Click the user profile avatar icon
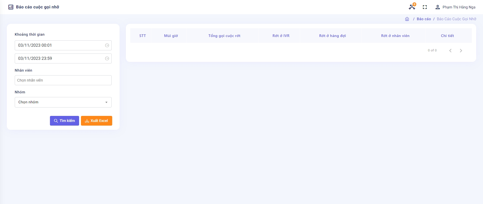Viewport: 483px width, 204px height. tap(438, 7)
